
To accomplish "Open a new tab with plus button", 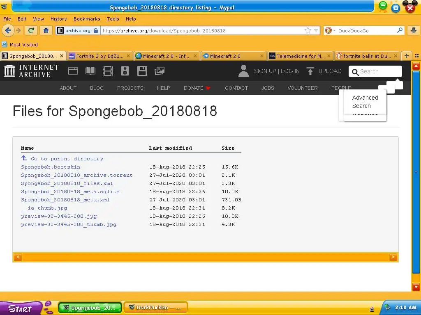I will point(407,56).
